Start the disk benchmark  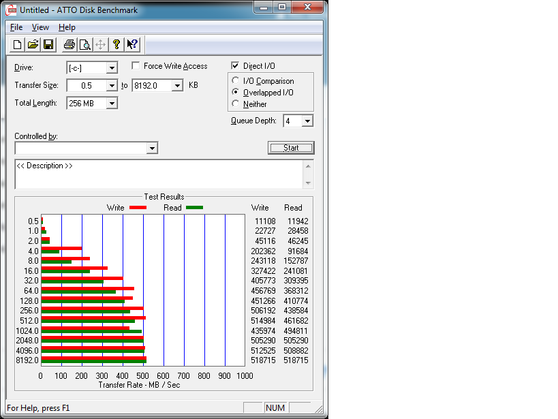291,148
